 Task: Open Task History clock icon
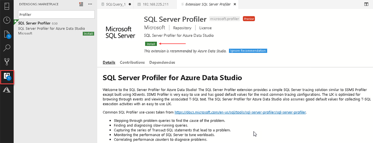7,20
